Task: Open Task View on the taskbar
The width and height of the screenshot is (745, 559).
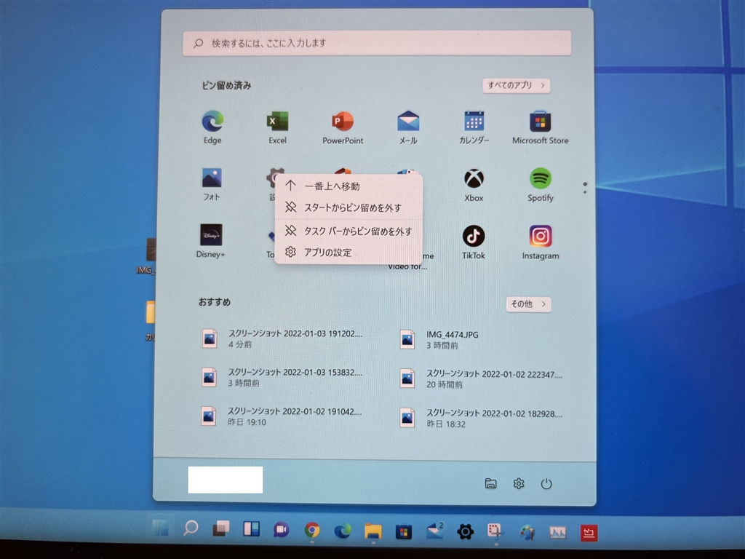Action: point(221,528)
